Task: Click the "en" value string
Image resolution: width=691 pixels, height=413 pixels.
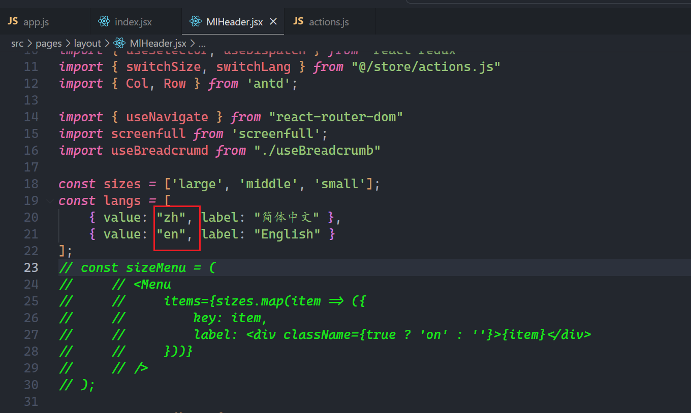Action: (171, 234)
